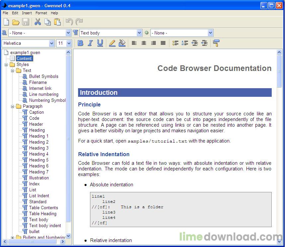Viewport: 285px width, 247px height.
Task: Click the paint bucket background color icon
Action: pyautogui.click(x=122, y=43)
